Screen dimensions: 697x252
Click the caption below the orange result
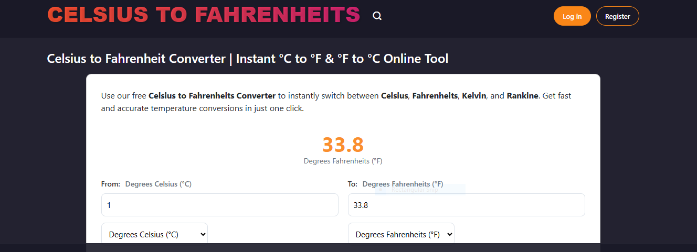tap(343, 161)
